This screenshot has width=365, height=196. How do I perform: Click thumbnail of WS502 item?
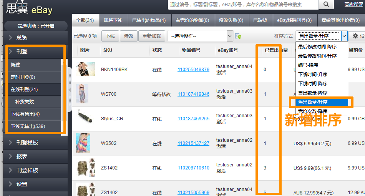pyautogui.click(x=83, y=143)
